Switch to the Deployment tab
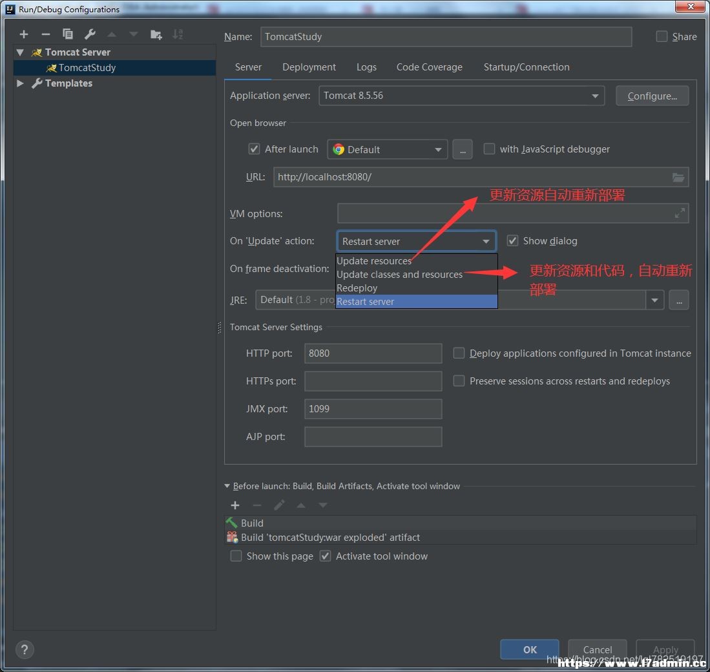This screenshot has width=710, height=672. [309, 67]
